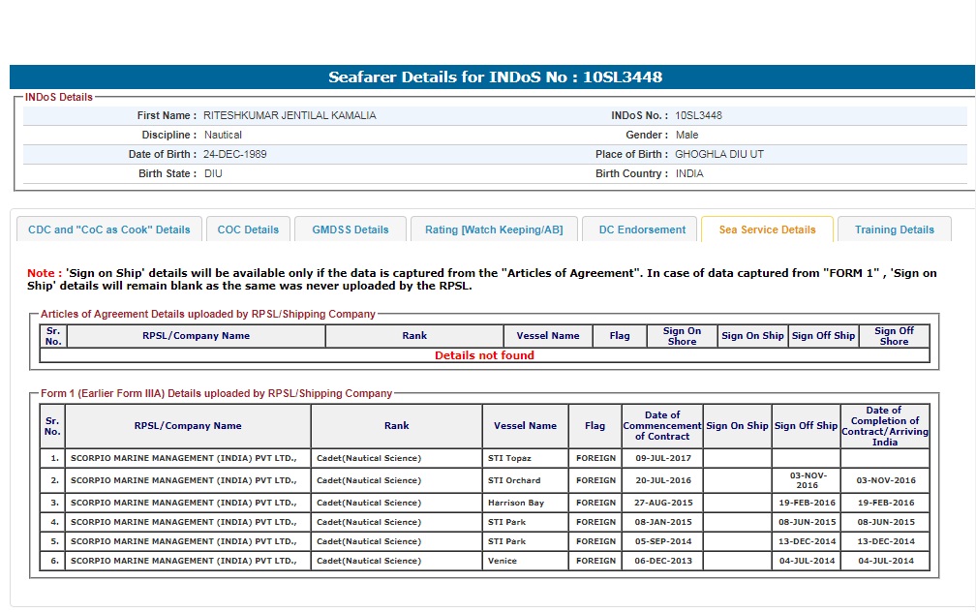The width and height of the screenshot is (976, 612).
Task: Select the STI Orchard vessel cell
Action: 514,480
